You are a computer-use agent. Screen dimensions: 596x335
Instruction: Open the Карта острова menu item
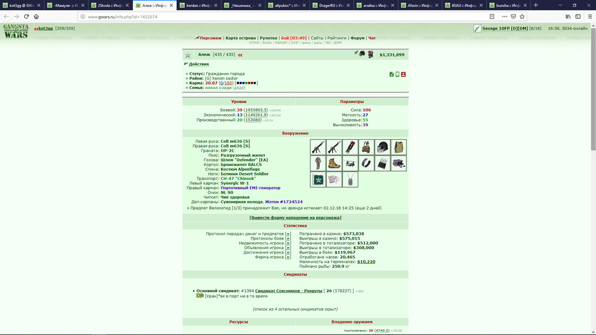coord(240,38)
